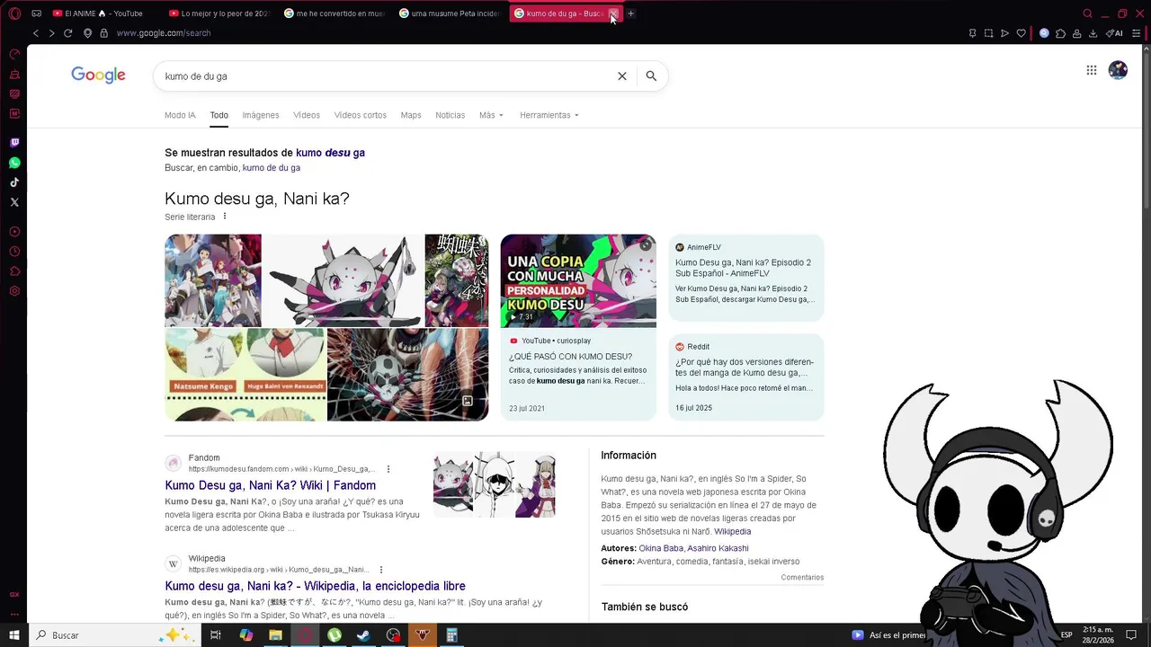Open WhatsApp from the browser sidebar

click(14, 163)
